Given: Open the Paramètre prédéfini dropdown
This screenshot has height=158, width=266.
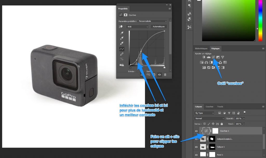Looking at the screenshot, I should point(152,21).
